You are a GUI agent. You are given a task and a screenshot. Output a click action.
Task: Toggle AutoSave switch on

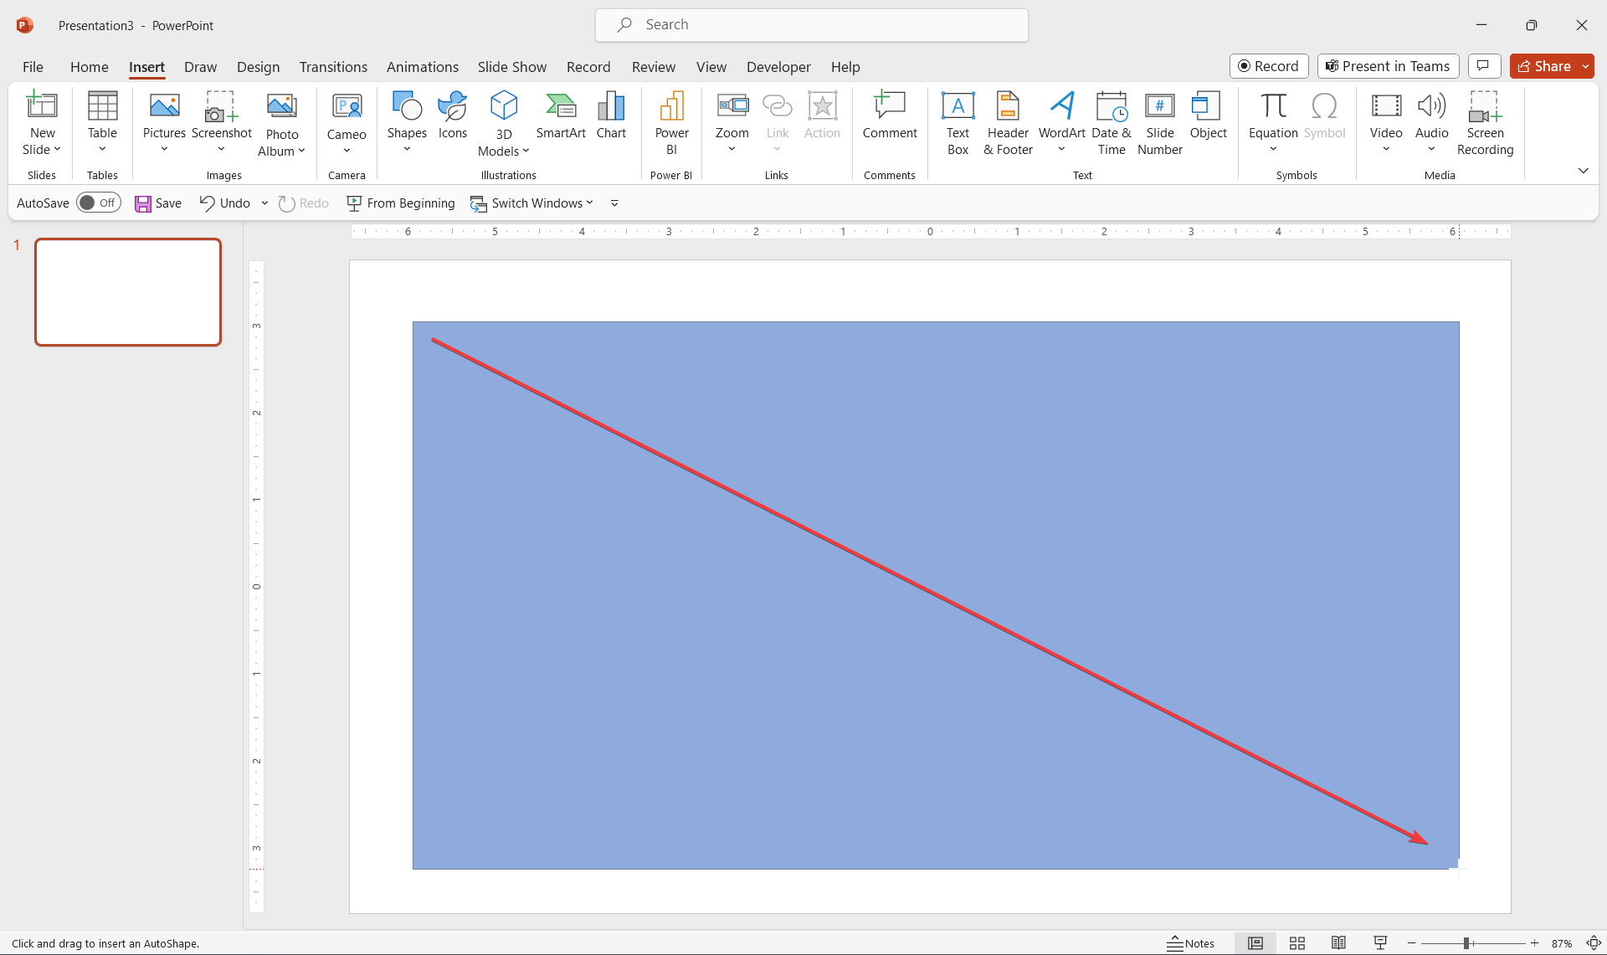coord(99,203)
